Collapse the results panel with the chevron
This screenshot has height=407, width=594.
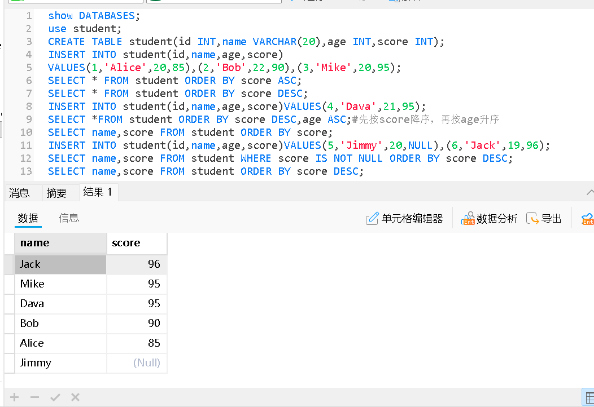[590, 192]
